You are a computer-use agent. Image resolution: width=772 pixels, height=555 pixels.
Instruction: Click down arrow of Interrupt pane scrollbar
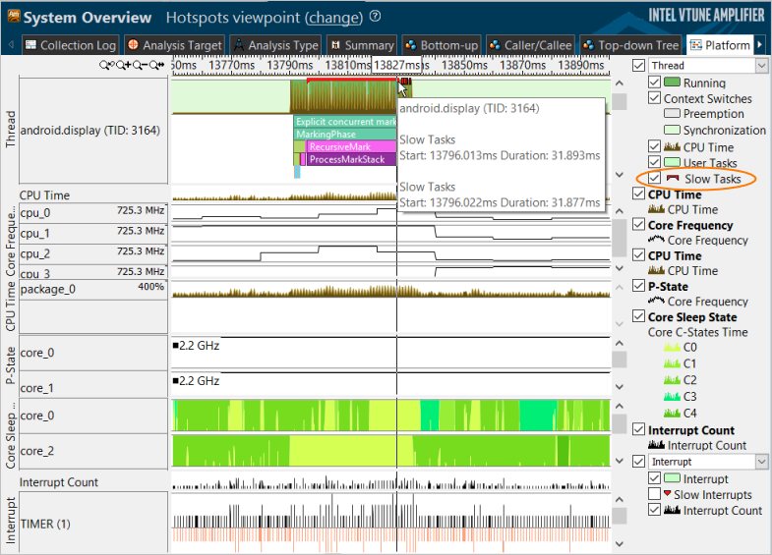(x=620, y=543)
